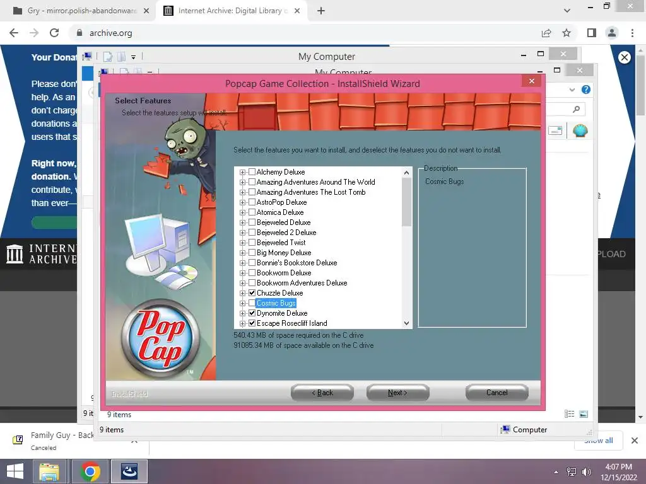Click Show all downloads link
This screenshot has width=646, height=484.
pyautogui.click(x=598, y=441)
